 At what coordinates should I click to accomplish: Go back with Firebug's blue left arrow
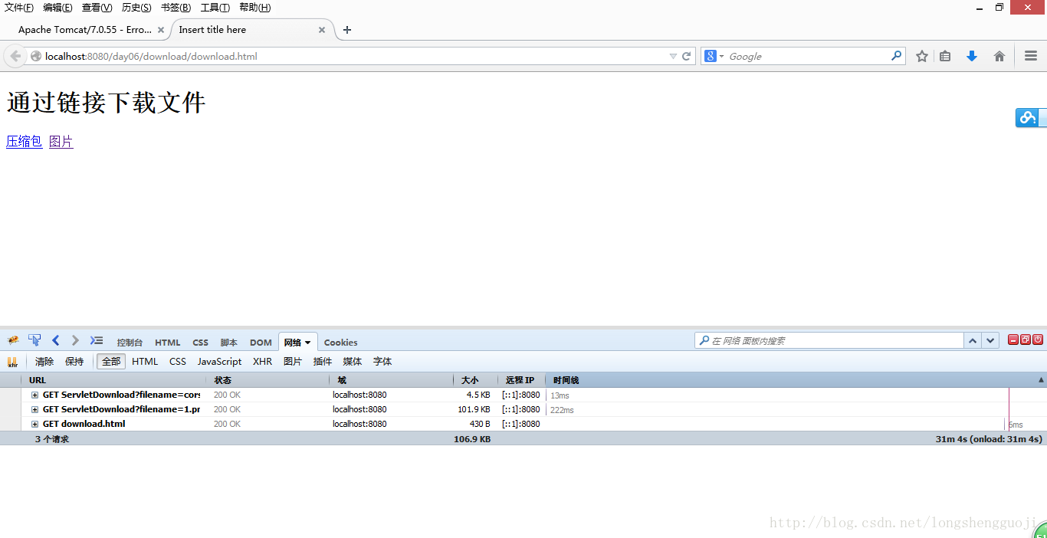click(x=55, y=340)
